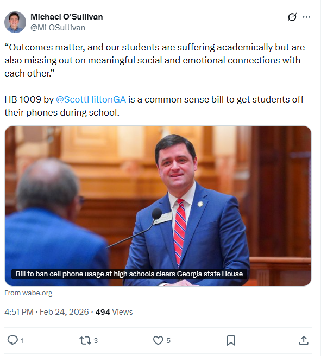This screenshot has height=356, width=327.
Task: Click the share post icon
Action: (304, 340)
